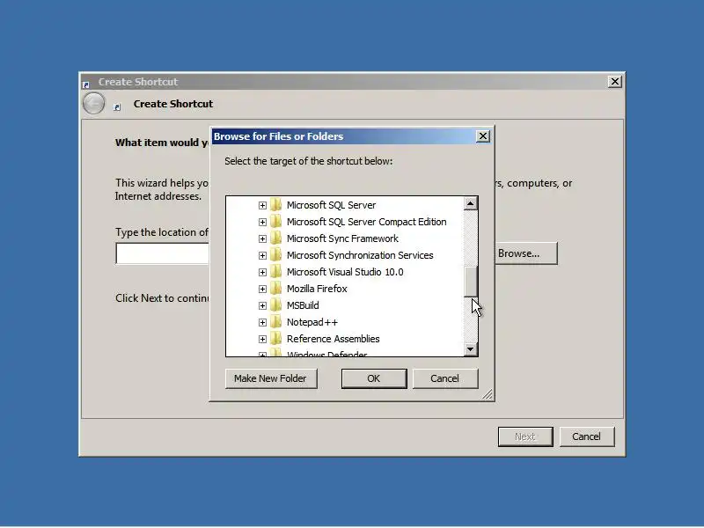
Task: Select 'Mozilla Firefox' label
Action: pos(317,289)
